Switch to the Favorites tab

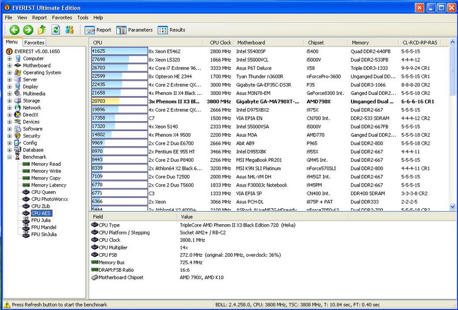[x=34, y=43]
